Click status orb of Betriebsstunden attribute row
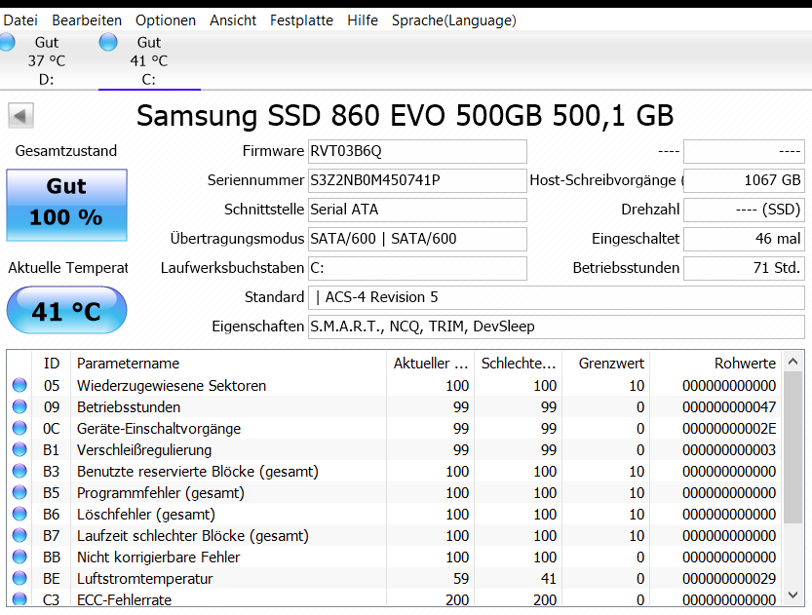The height and width of the screenshot is (615, 812). (19, 406)
